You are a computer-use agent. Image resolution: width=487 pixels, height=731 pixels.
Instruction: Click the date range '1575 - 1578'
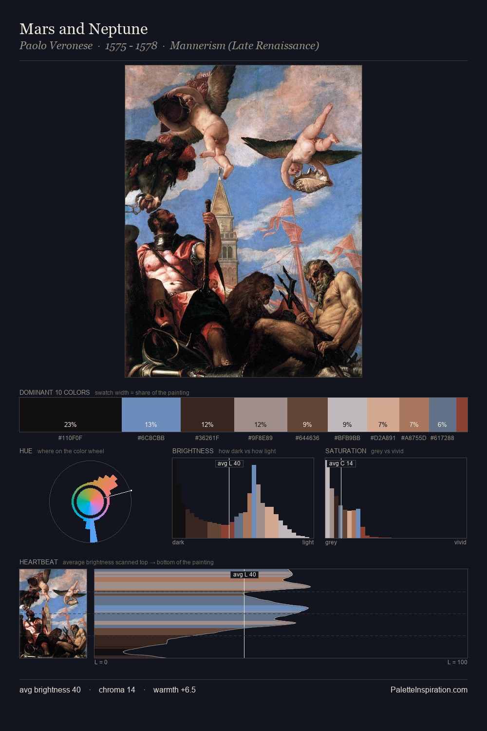pyautogui.click(x=131, y=46)
